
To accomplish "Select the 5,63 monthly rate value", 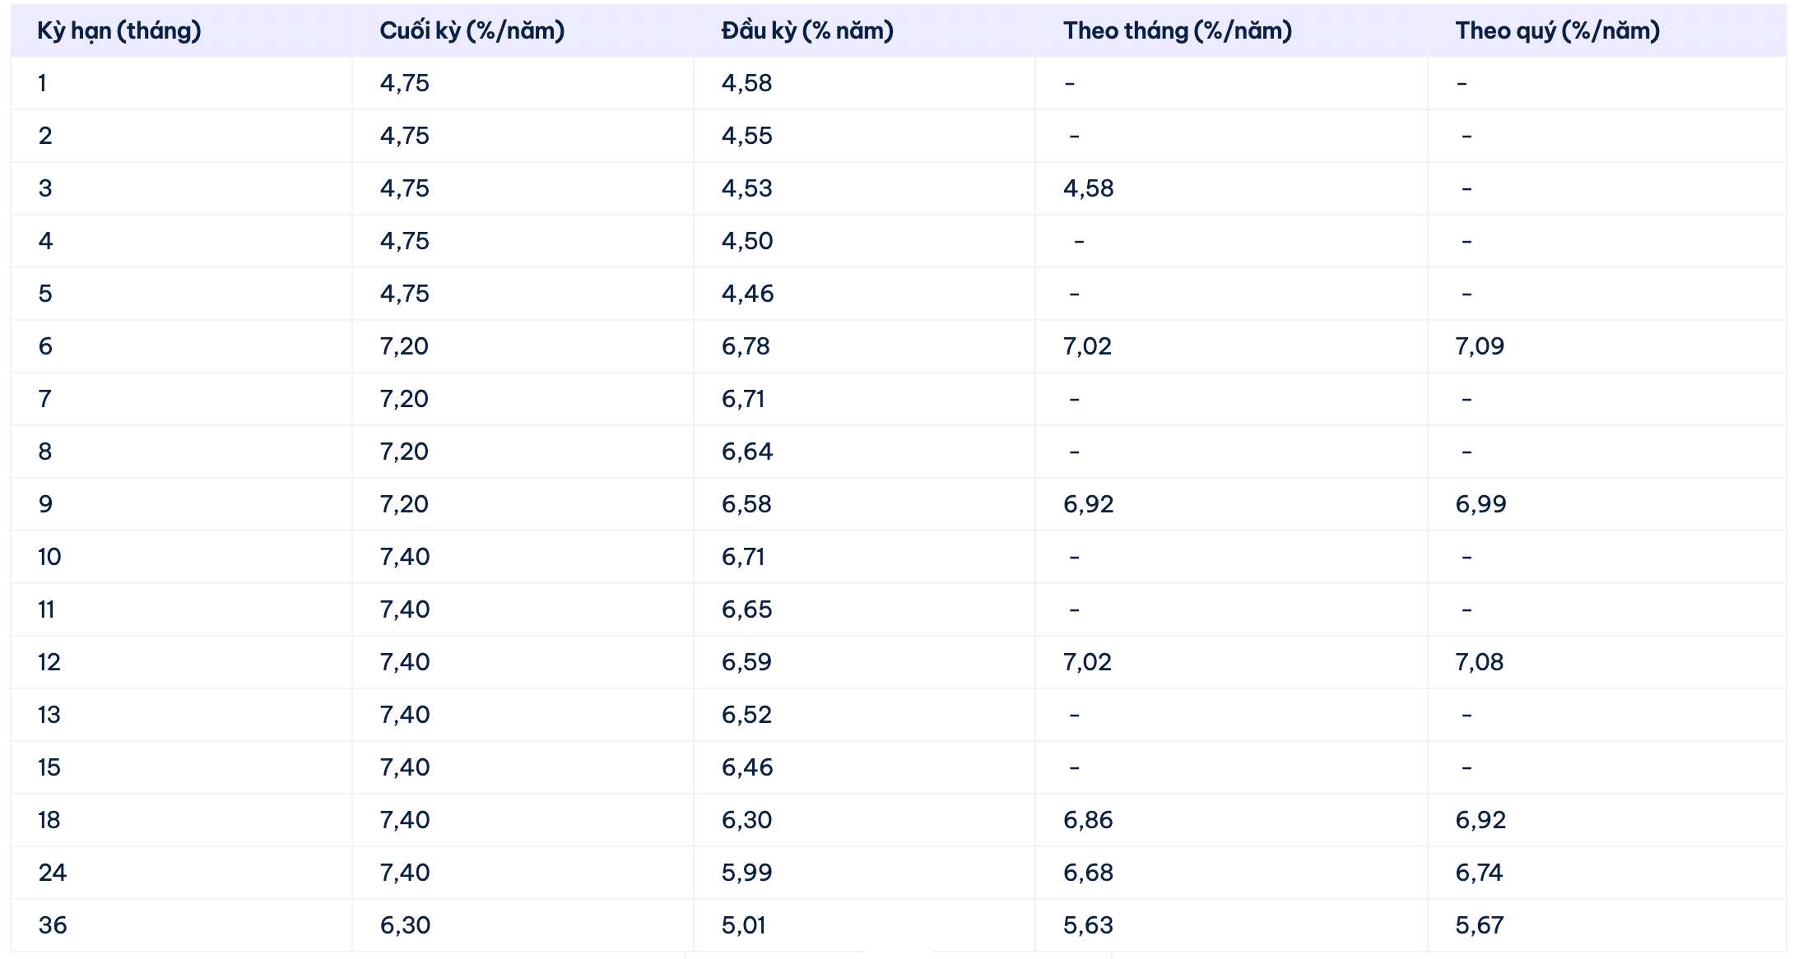I will point(1088,925).
